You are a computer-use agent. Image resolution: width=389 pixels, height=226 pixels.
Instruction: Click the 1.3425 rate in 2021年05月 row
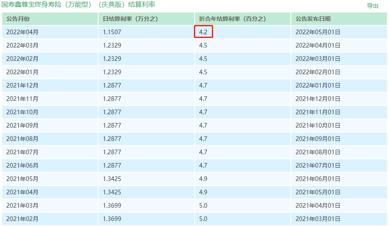112,179
